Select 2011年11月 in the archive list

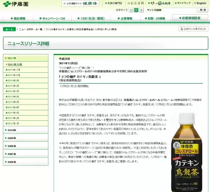pyautogui.click(x=26, y=70)
